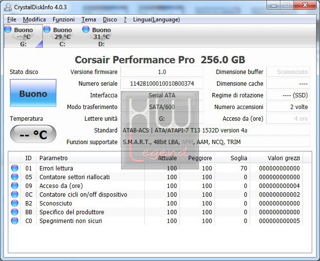Screen dimensions: 320x261
Task: Click the Valori grezzi column header
Action: pos(277,158)
